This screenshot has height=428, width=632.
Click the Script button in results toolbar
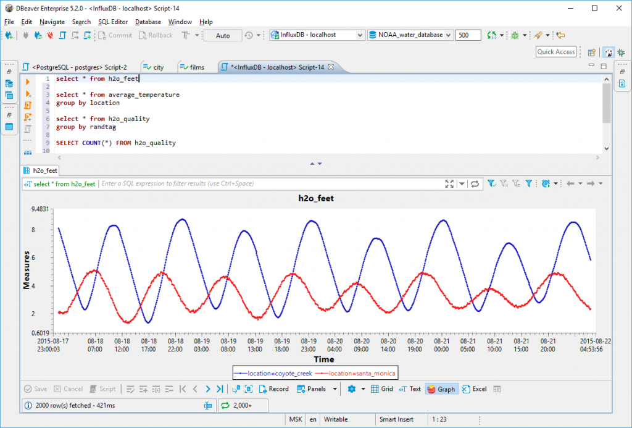[102, 389]
